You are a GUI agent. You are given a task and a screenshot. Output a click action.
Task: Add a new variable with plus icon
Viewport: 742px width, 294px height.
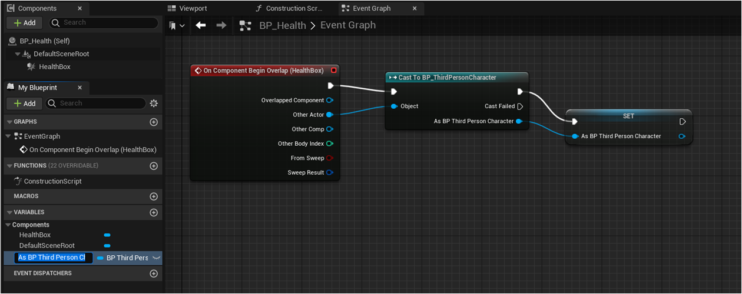click(x=154, y=212)
